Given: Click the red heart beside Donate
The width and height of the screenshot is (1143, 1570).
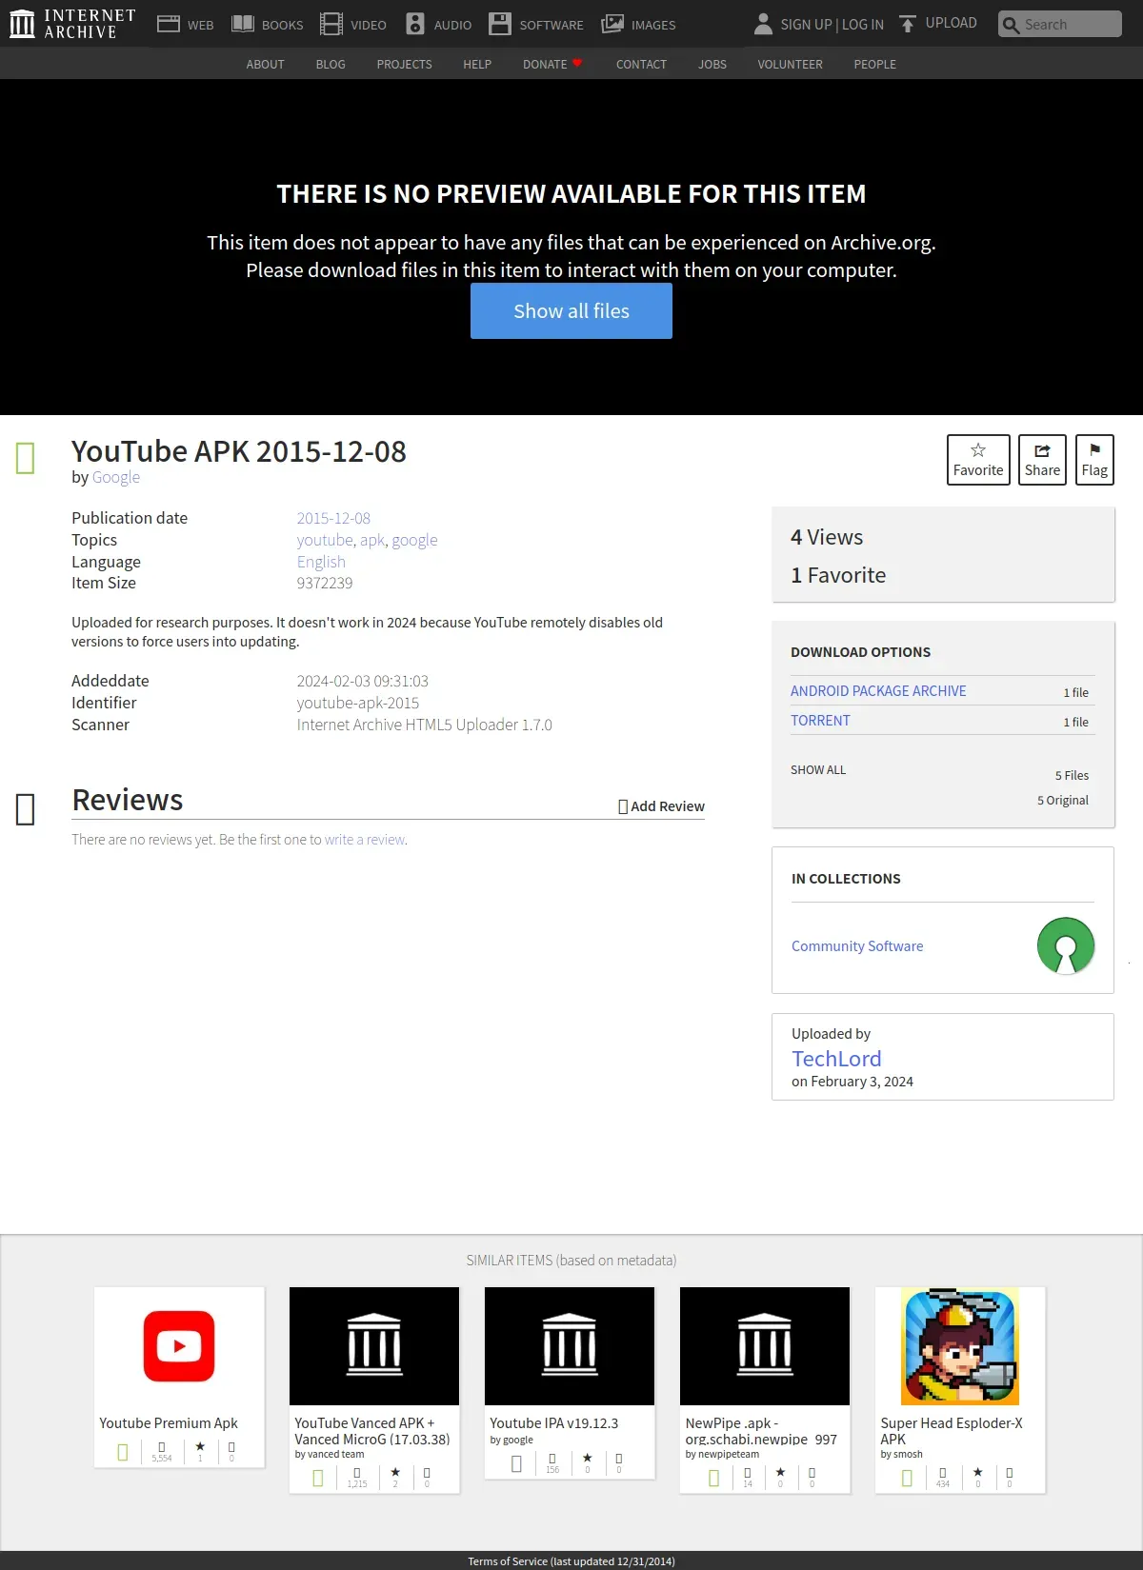Looking at the screenshot, I should (577, 63).
